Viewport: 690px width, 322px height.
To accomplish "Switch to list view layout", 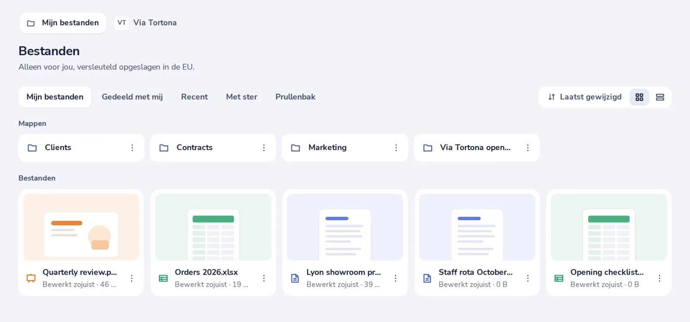I will point(660,97).
